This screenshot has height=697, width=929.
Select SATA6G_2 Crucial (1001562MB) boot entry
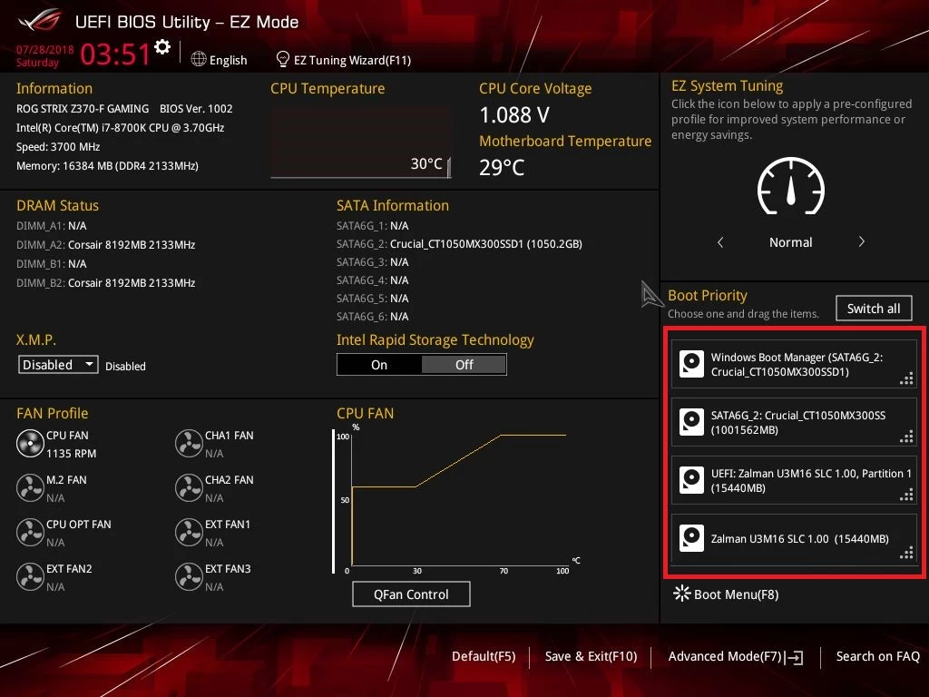click(x=794, y=422)
